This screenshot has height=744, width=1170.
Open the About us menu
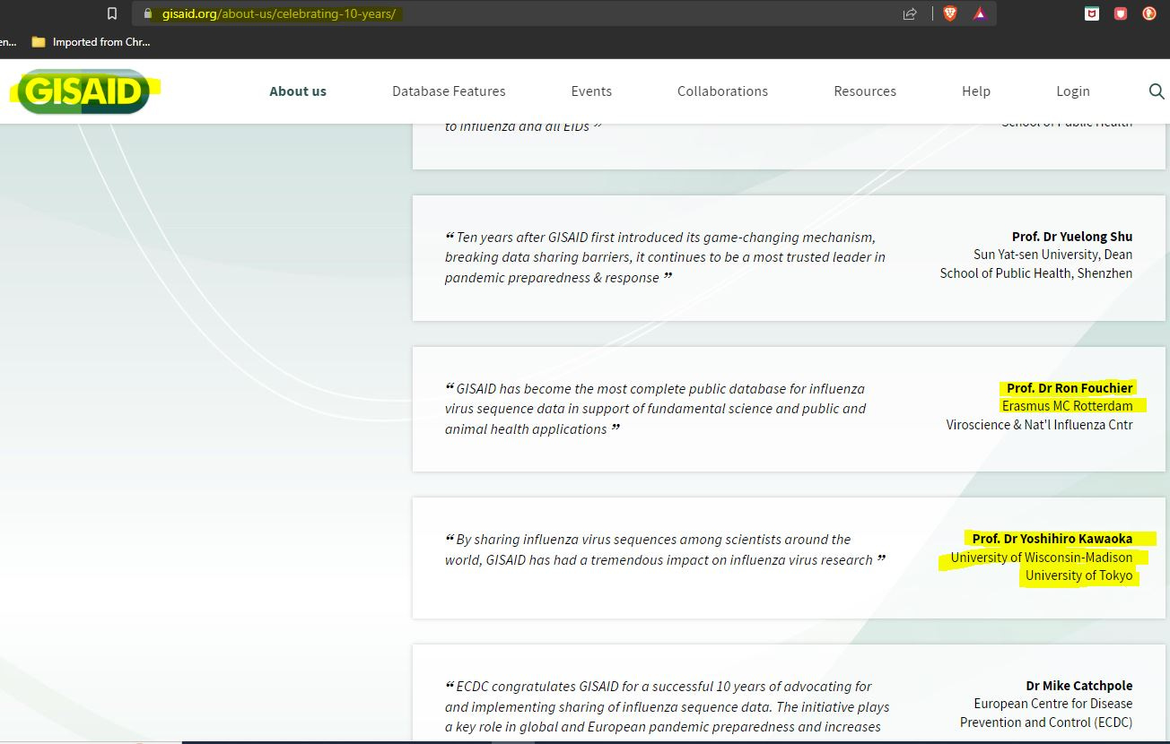pos(298,91)
